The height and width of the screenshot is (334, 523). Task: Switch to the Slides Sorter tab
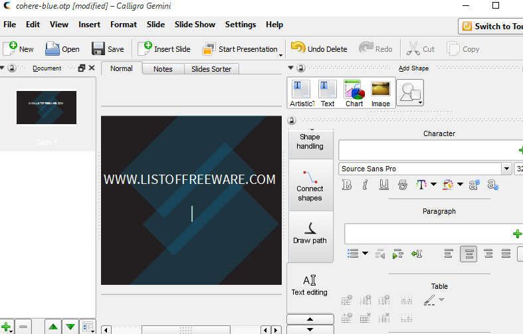pos(211,69)
